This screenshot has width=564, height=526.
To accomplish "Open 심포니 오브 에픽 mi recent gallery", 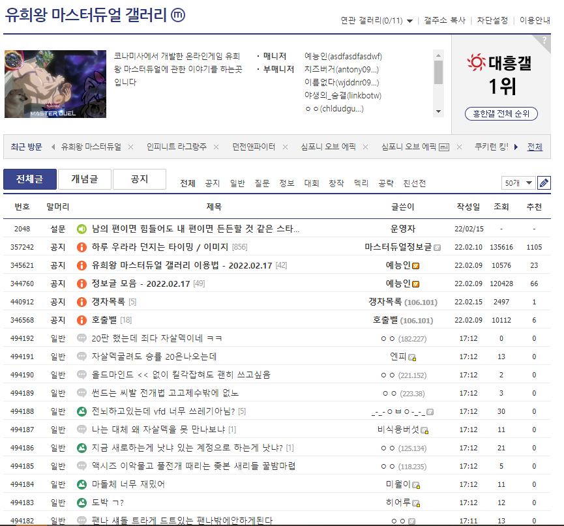I will click(415, 147).
